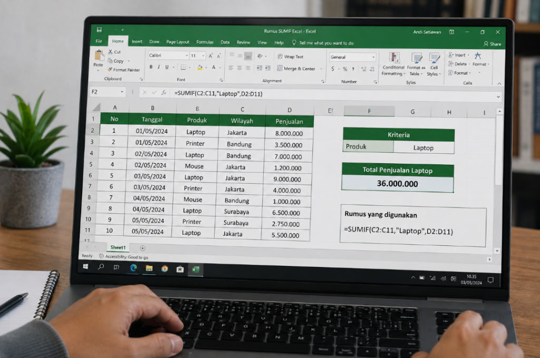Open the Ribbon Display Options icon
Screen dimensions: 540x358
[451, 32]
